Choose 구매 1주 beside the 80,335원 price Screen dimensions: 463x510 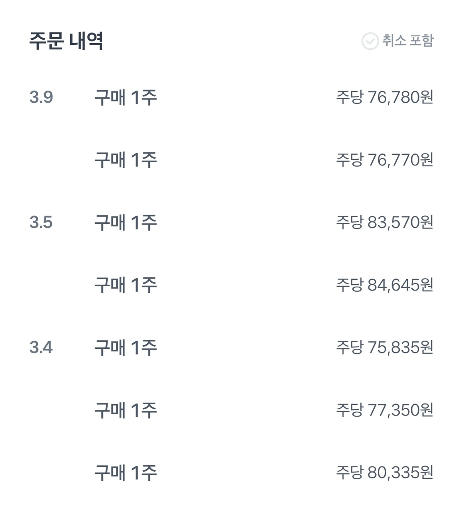point(126,472)
